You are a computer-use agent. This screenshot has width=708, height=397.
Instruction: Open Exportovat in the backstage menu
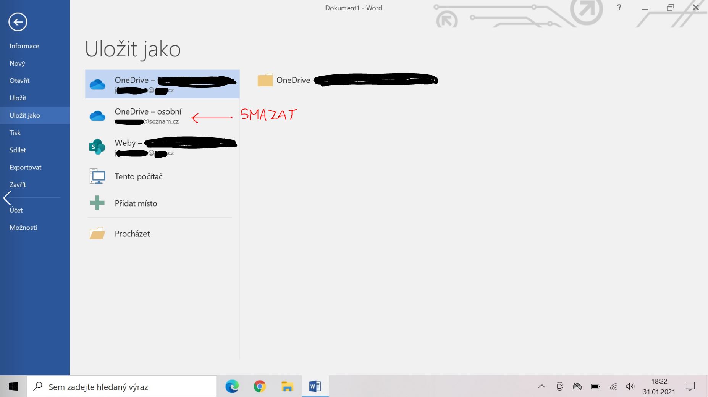[x=26, y=167]
